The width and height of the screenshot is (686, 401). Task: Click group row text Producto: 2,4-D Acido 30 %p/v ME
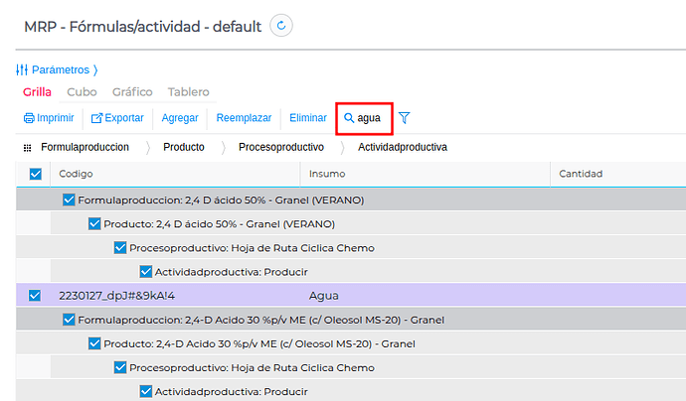click(259, 343)
